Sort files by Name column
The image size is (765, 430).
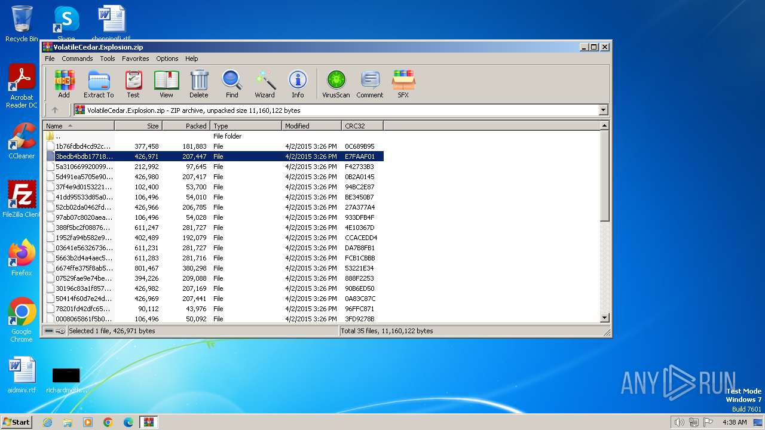pos(78,126)
